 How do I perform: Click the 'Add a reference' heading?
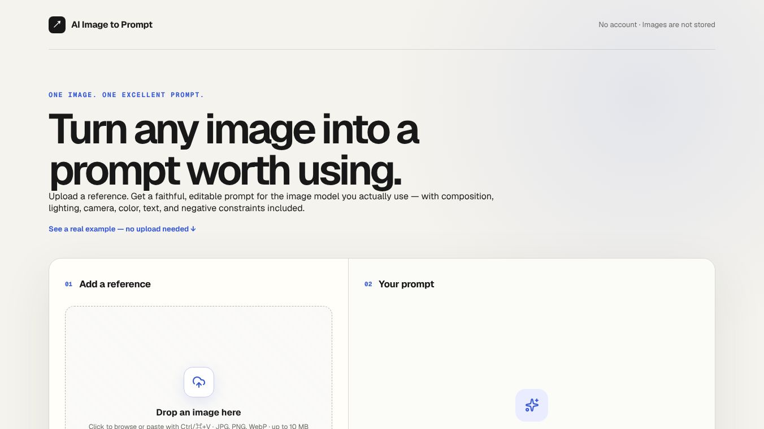pos(115,284)
